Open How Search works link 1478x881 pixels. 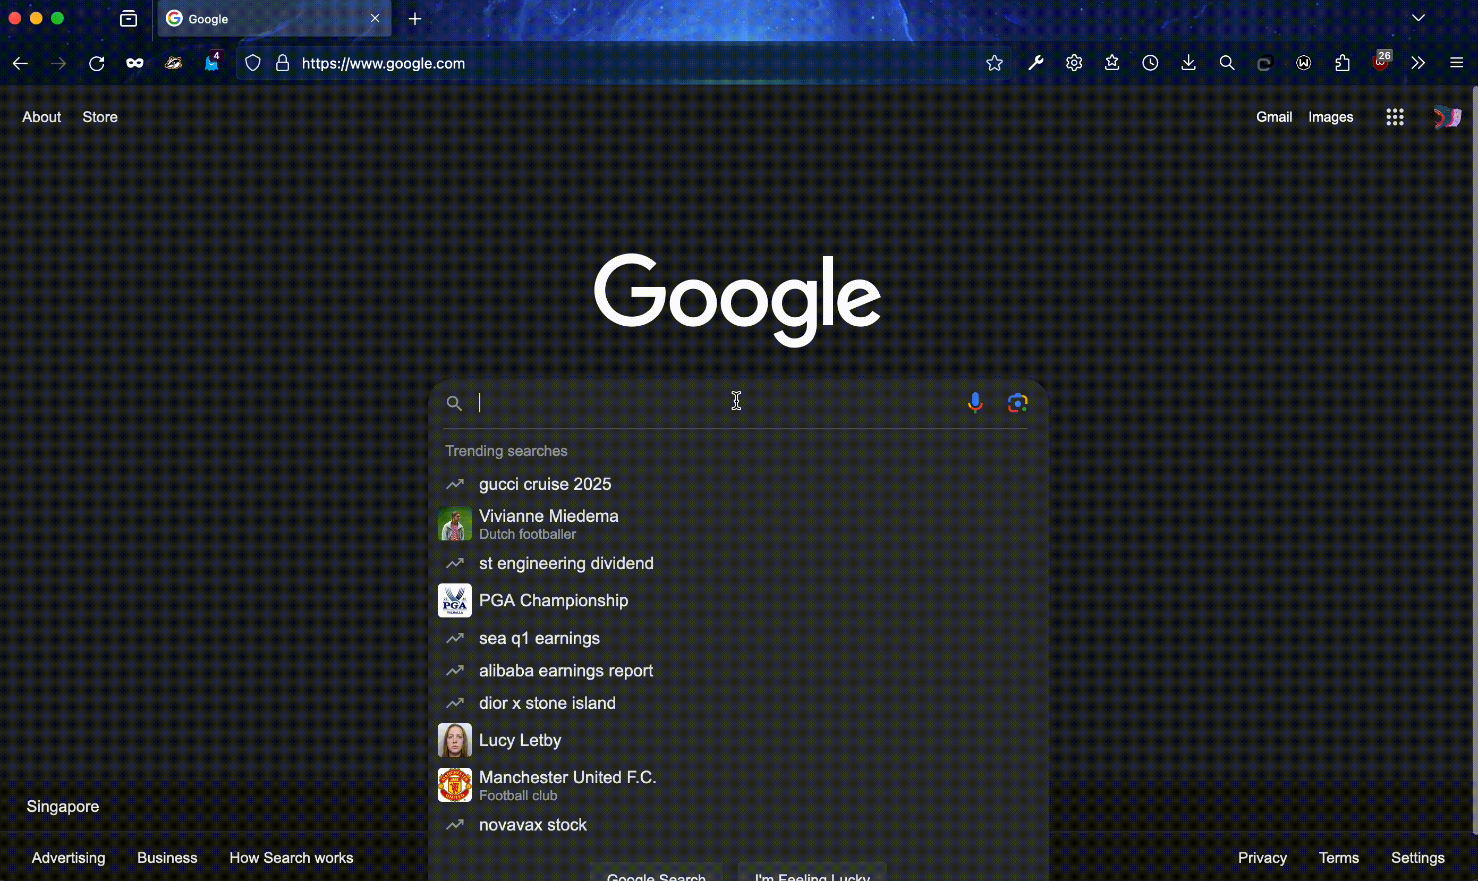292,859
